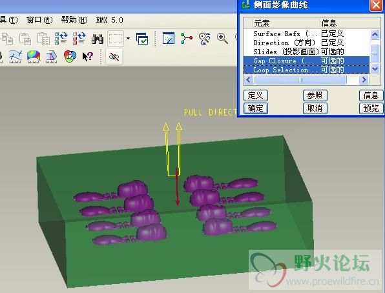Select the dashed rectangle selection tool
Viewport: 385px width, 293px height.
click(x=115, y=39)
